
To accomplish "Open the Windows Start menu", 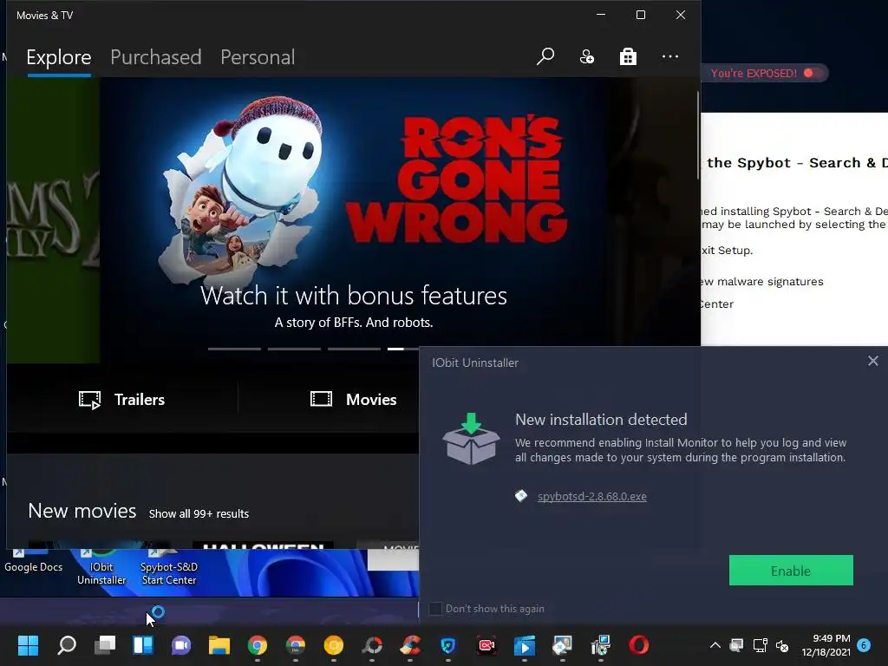I will click(x=28, y=645).
